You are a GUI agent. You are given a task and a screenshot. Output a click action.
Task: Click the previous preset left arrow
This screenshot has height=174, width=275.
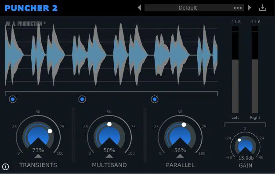139,8
